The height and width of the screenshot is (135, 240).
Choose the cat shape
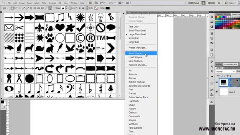tap(19, 48)
